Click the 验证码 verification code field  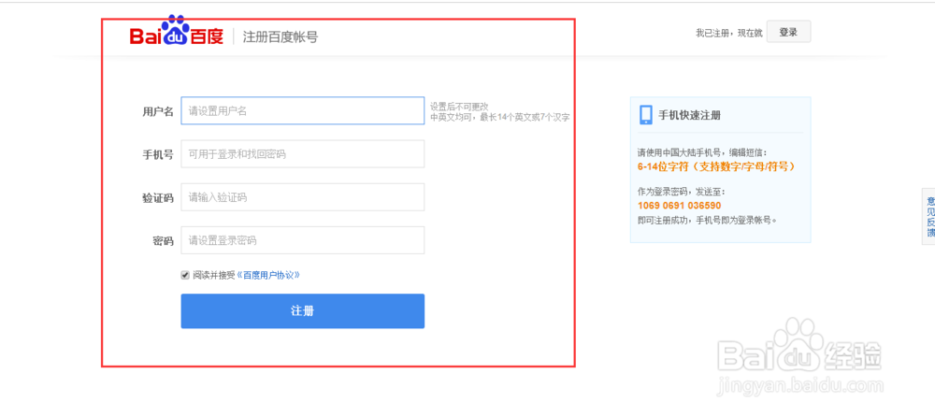[302, 197]
